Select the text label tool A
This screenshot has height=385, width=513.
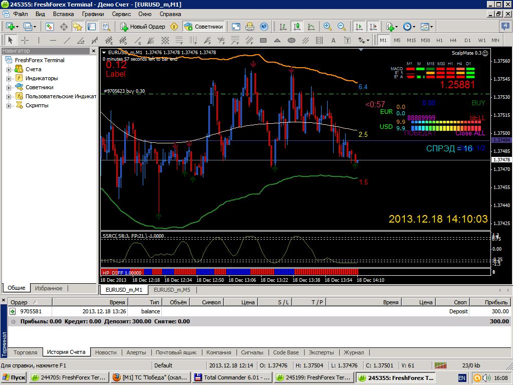333,40
